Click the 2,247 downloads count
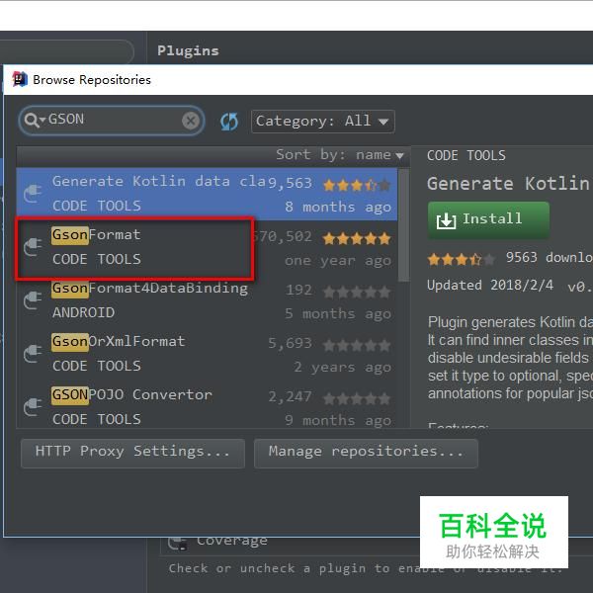The image size is (593, 593). pos(290,396)
